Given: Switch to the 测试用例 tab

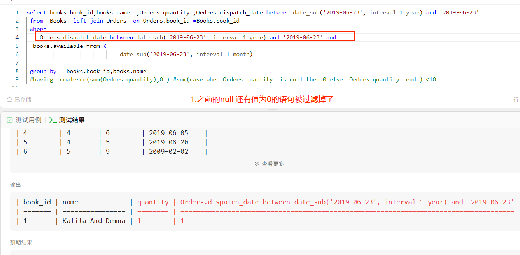Looking at the screenshot, I should click(x=24, y=120).
